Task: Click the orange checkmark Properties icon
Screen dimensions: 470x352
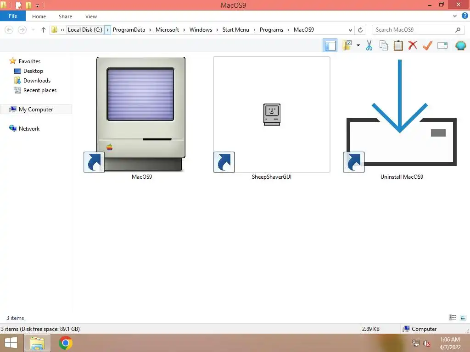Action: (427, 45)
